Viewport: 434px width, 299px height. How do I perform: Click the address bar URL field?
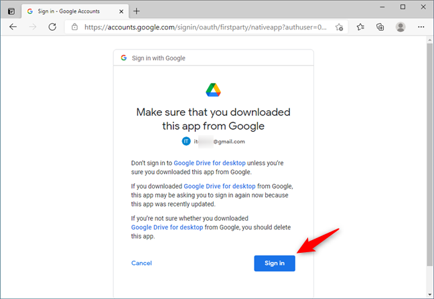click(x=206, y=27)
